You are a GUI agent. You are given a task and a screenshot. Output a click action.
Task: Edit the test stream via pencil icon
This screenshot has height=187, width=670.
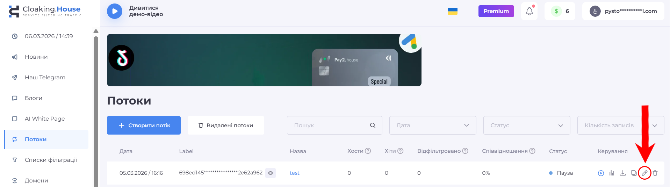pyautogui.click(x=644, y=173)
